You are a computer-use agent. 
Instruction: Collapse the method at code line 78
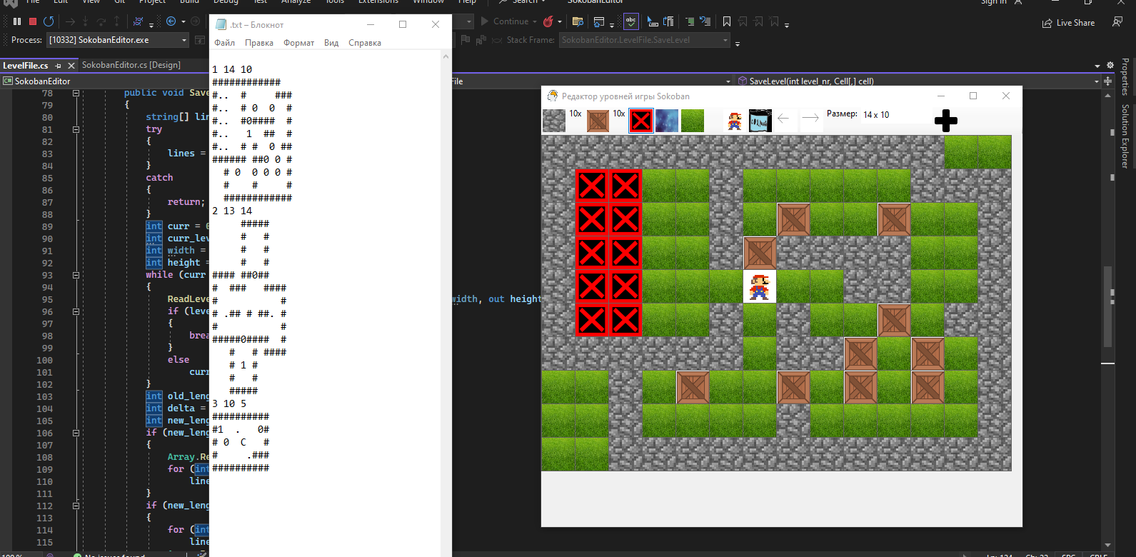tap(76, 93)
